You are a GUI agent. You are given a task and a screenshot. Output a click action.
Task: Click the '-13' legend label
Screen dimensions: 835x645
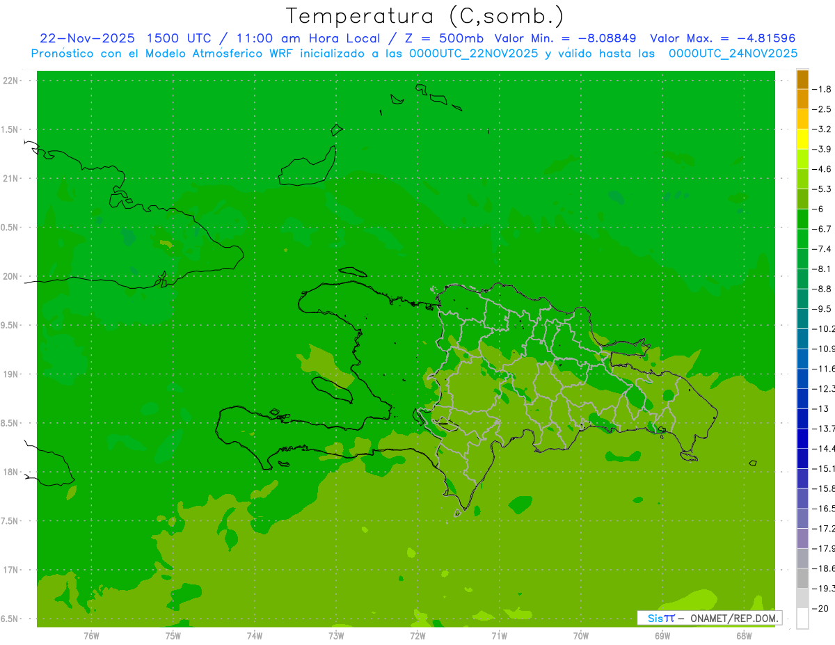pyautogui.click(x=821, y=408)
